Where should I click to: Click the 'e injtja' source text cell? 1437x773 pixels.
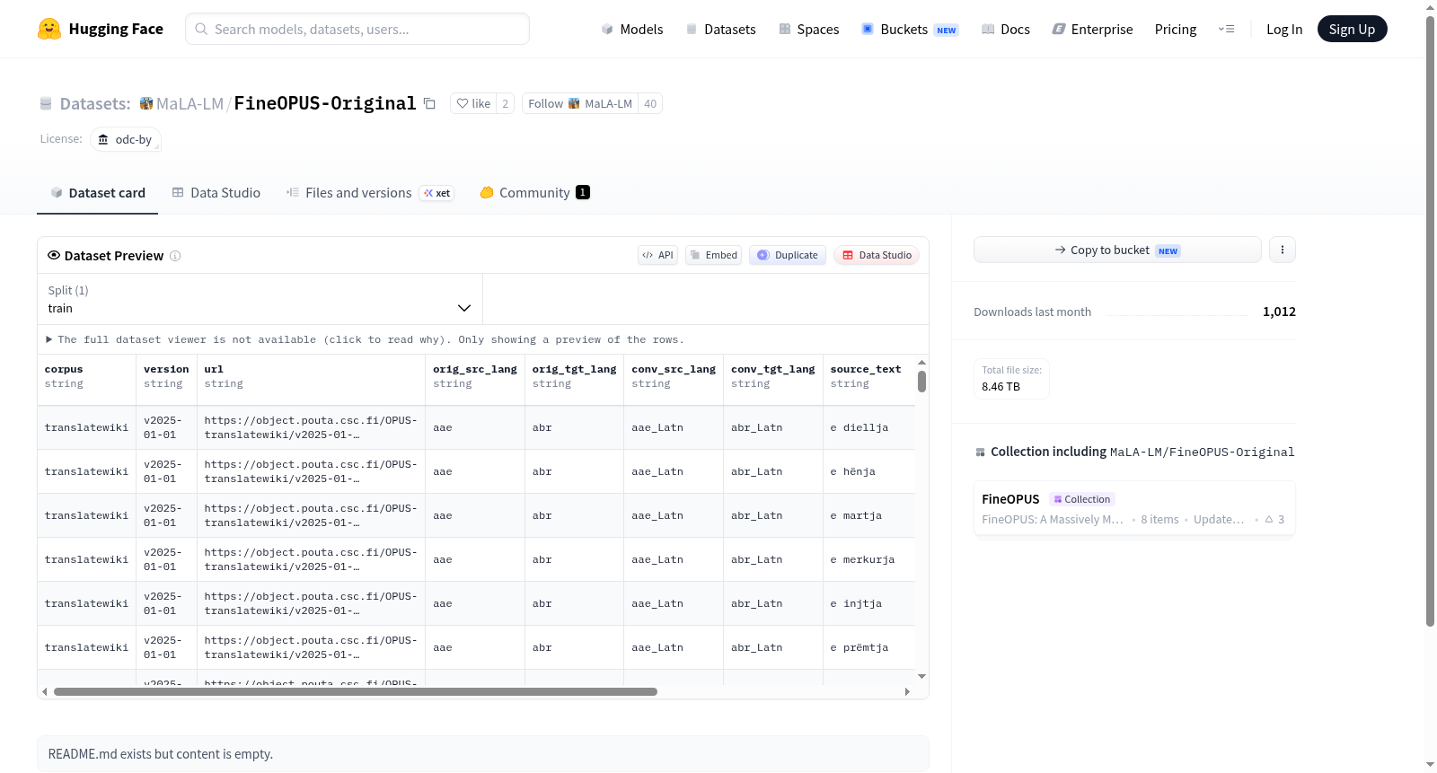[869, 604]
